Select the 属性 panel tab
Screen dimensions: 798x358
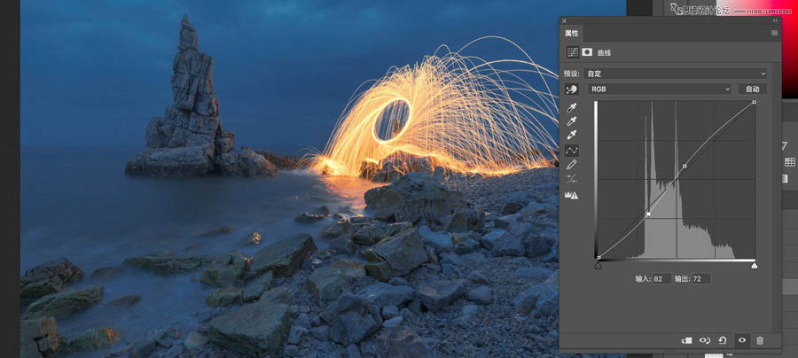(572, 33)
